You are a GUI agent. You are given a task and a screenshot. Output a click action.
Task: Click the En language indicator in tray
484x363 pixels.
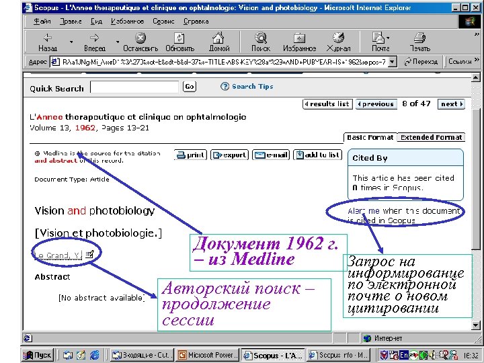pos(404,355)
